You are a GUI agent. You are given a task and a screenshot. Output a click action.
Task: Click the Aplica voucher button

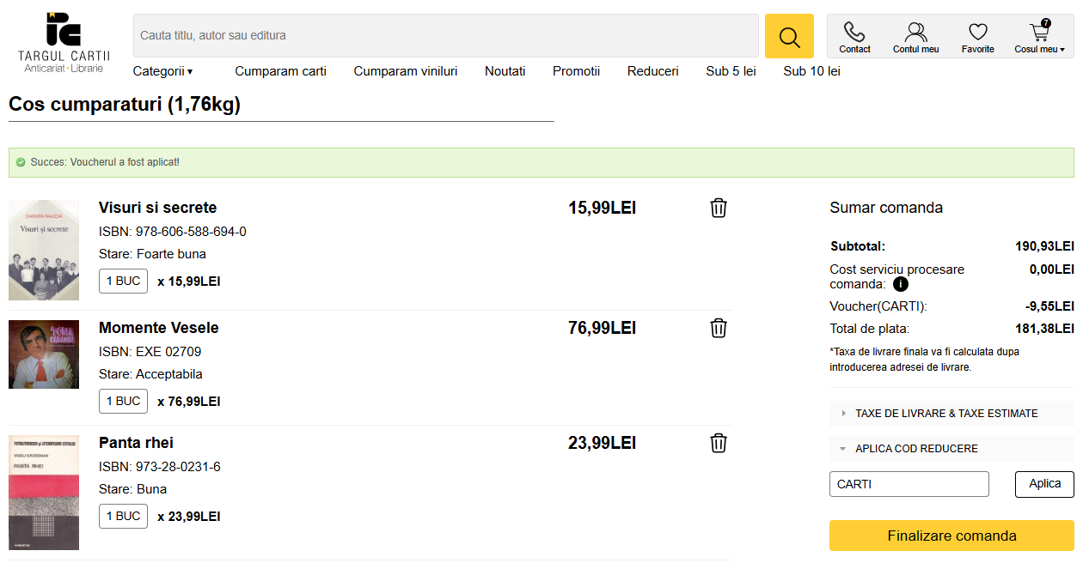point(1044,484)
